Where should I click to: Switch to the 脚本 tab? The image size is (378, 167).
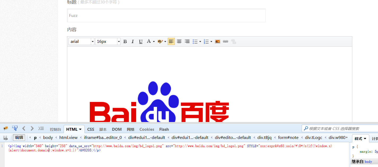point(103,129)
